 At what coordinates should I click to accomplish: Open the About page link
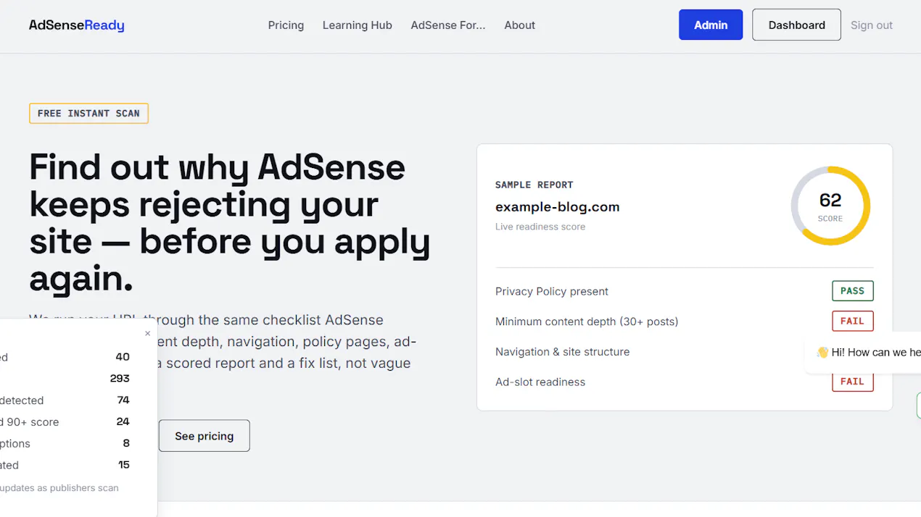pyautogui.click(x=519, y=25)
